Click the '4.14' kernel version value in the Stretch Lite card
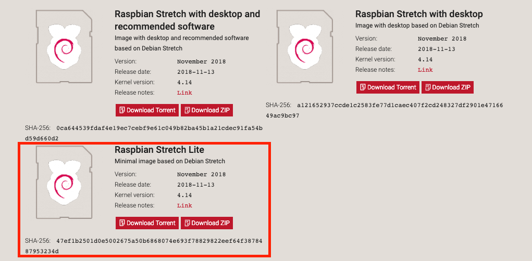Viewport: 532px width, 261px height. 184,195
